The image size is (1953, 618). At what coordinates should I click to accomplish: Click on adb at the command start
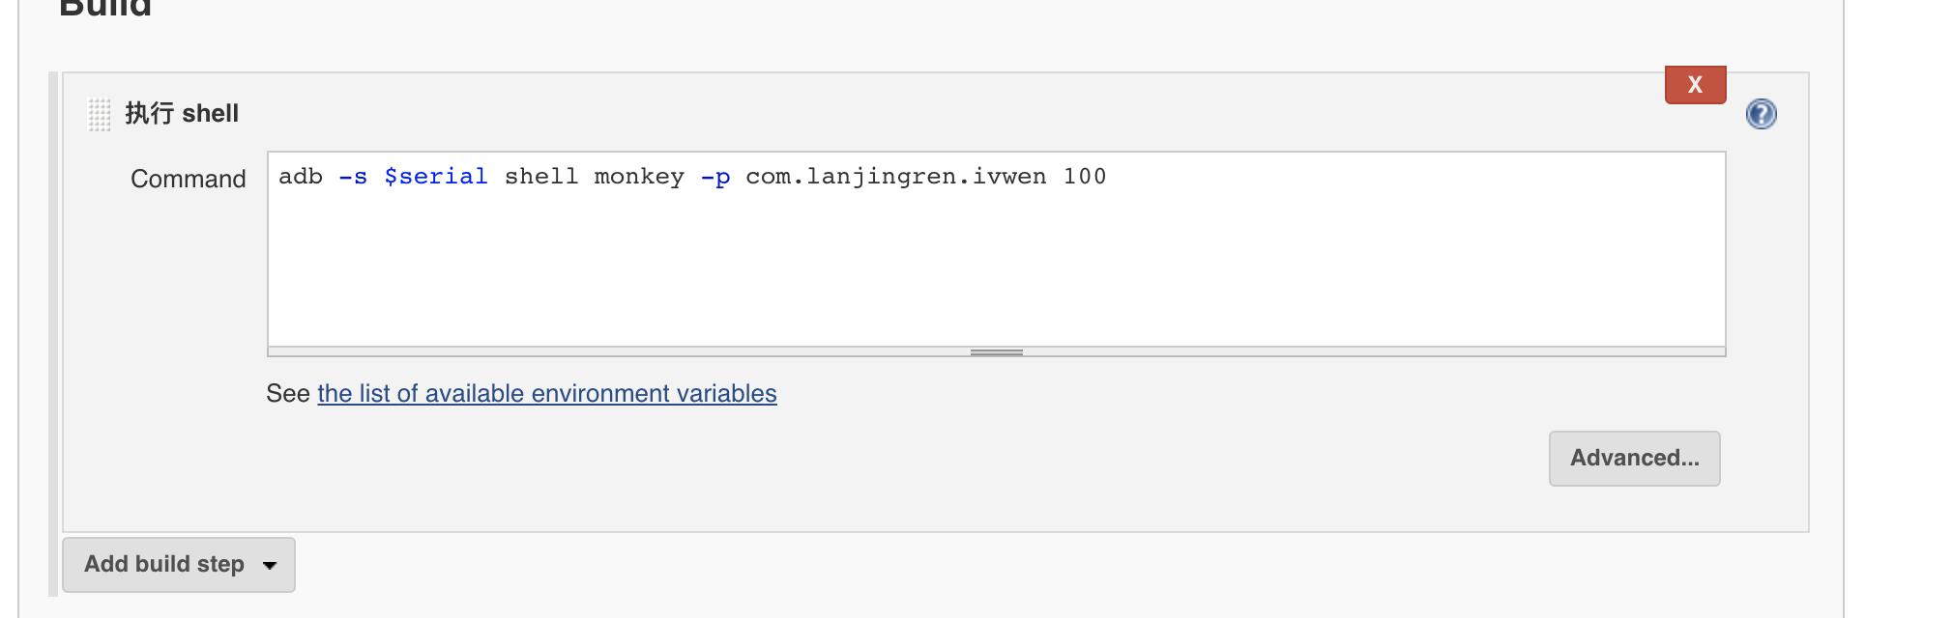pos(301,177)
